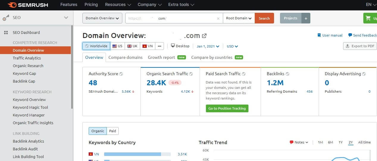Viewport: 377px width, 161px height.
Task: Expand the Extra tools menu
Action: [x=181, y=5]
